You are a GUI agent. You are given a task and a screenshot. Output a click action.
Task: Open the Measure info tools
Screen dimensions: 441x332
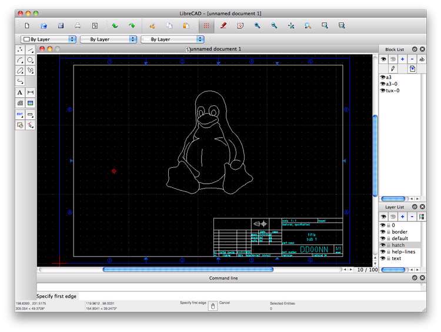point(31,115)
